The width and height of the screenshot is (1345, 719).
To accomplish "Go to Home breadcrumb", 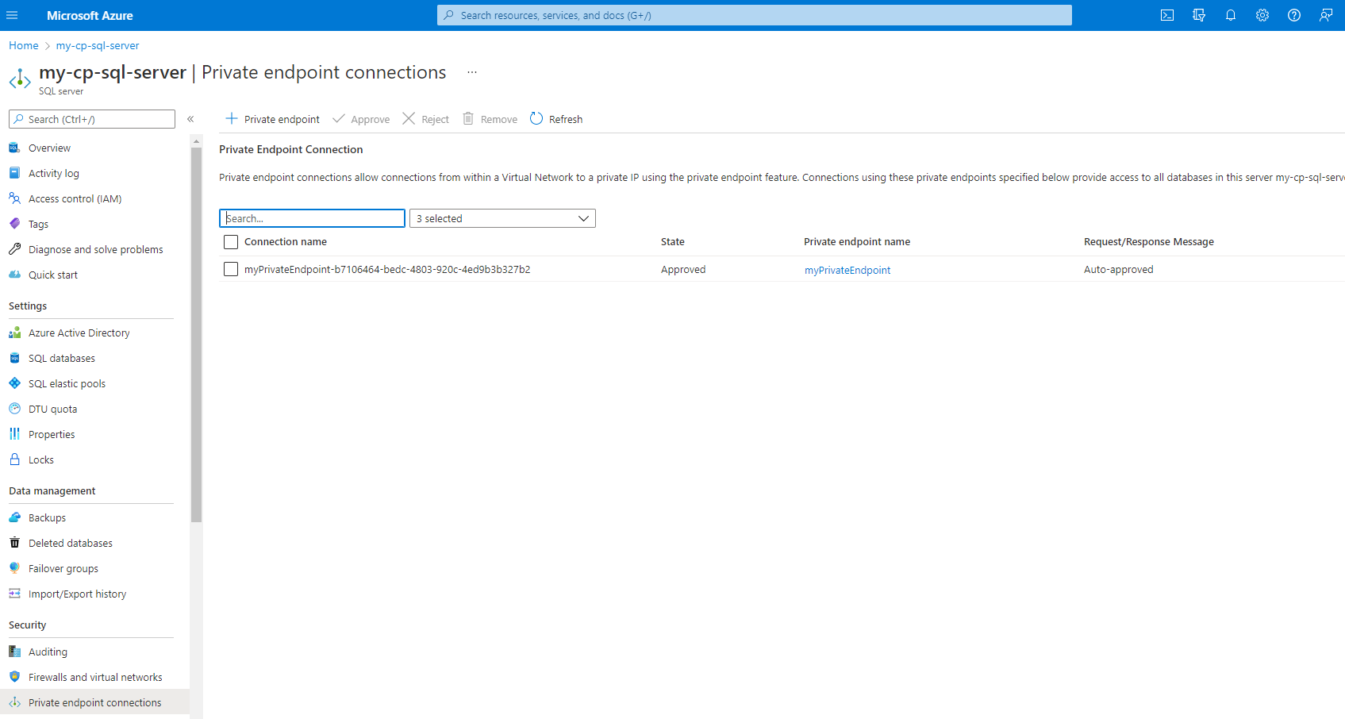I will (24, 45).
